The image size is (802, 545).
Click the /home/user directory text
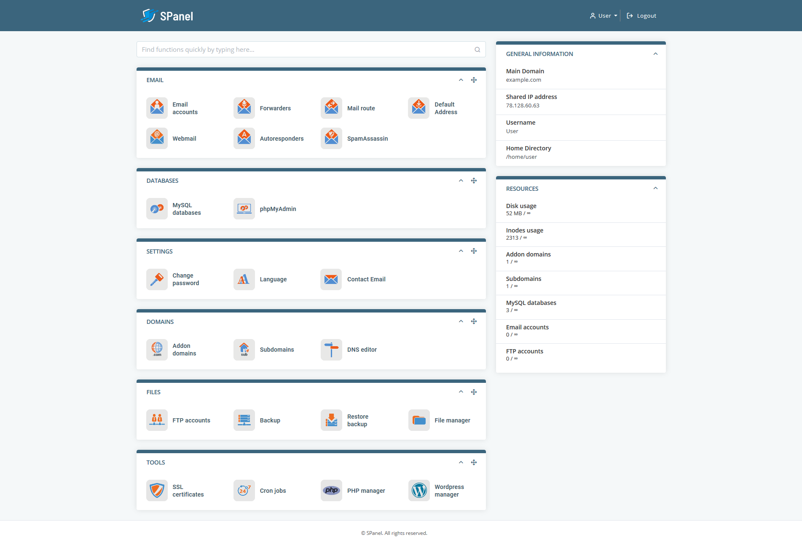pyautogui.click(x=521, y=157)
